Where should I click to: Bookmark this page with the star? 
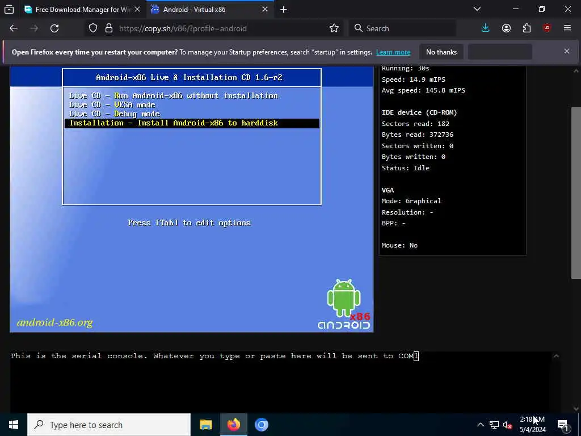coord(334,28)
